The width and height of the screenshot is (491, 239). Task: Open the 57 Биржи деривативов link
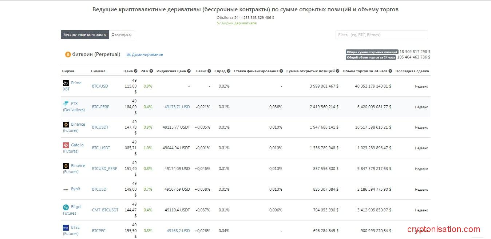tap(237, 23)
